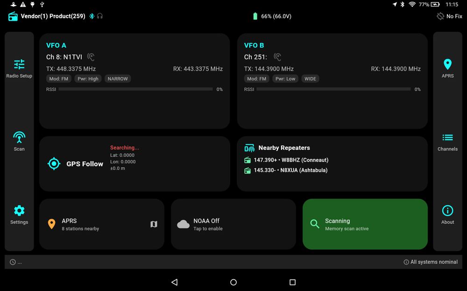Open APRS pin in right sidebar
Image resolution: width=467 pixels, height=291 pixels.
(447, 68)
